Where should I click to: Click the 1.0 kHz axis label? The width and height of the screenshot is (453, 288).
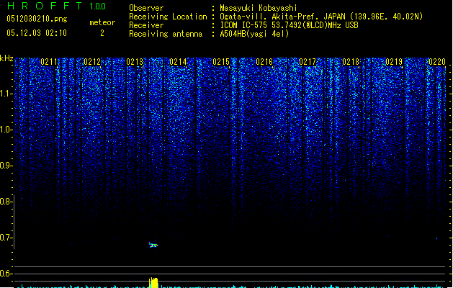coord(6,130)
